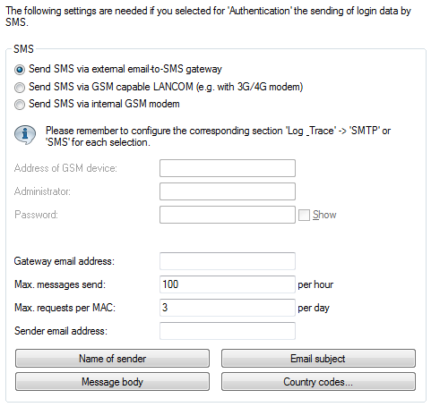This screenshot has height=407, width=431.
Task: Open the Country codes table
Action: click(318, 382)
